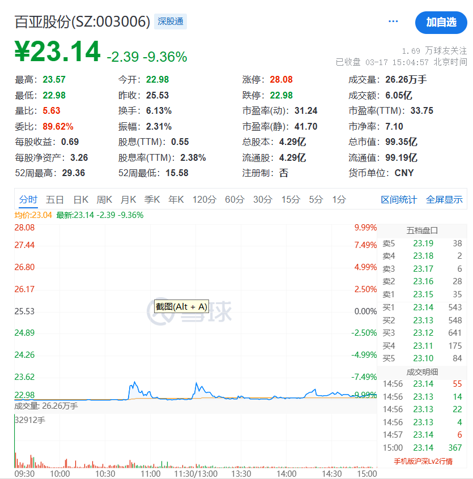Open the 周K chart tab

coord(104,199)
